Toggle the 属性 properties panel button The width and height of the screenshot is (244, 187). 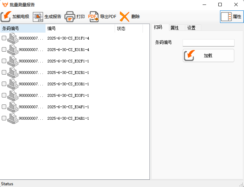(231, 17)
